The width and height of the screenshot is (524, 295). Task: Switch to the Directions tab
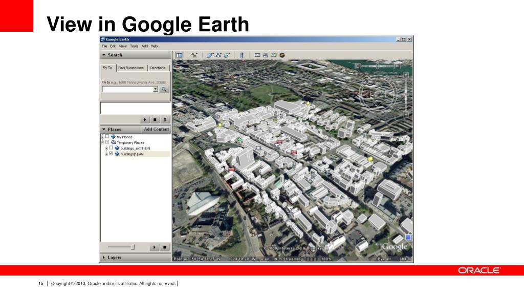[x=158, y=68]
